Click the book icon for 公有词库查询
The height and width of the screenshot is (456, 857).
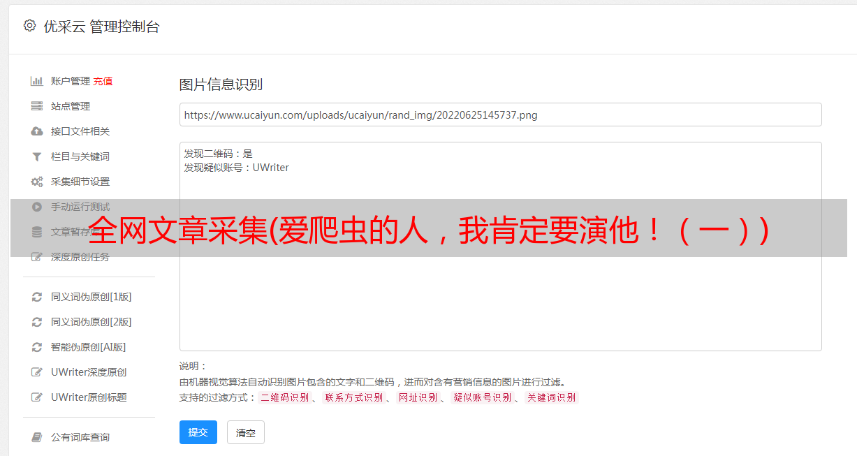(37, 437)
